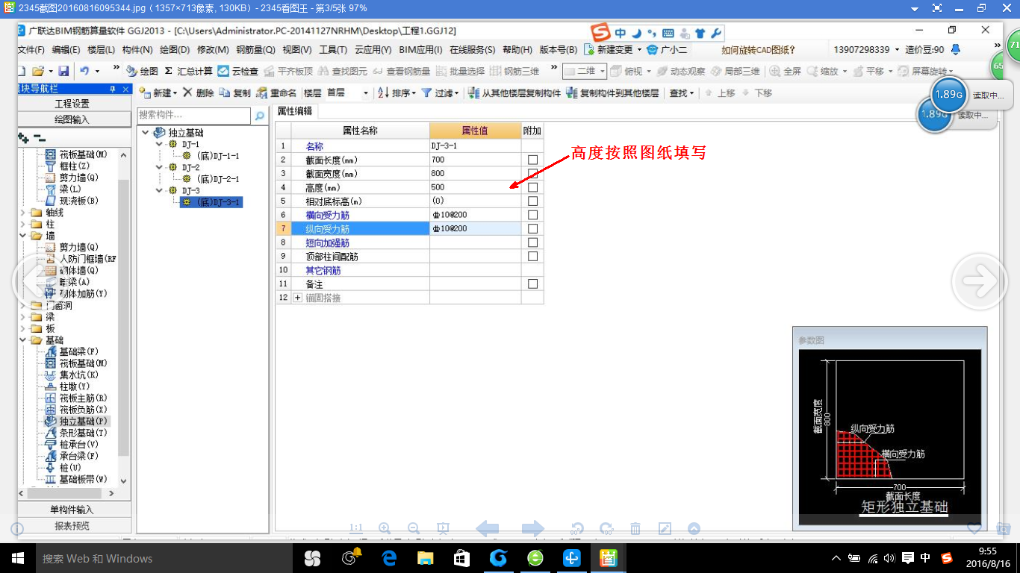The image size is (1020, 573).
Task: Collapse the DJ-1 component node
Action: [159, 144]
